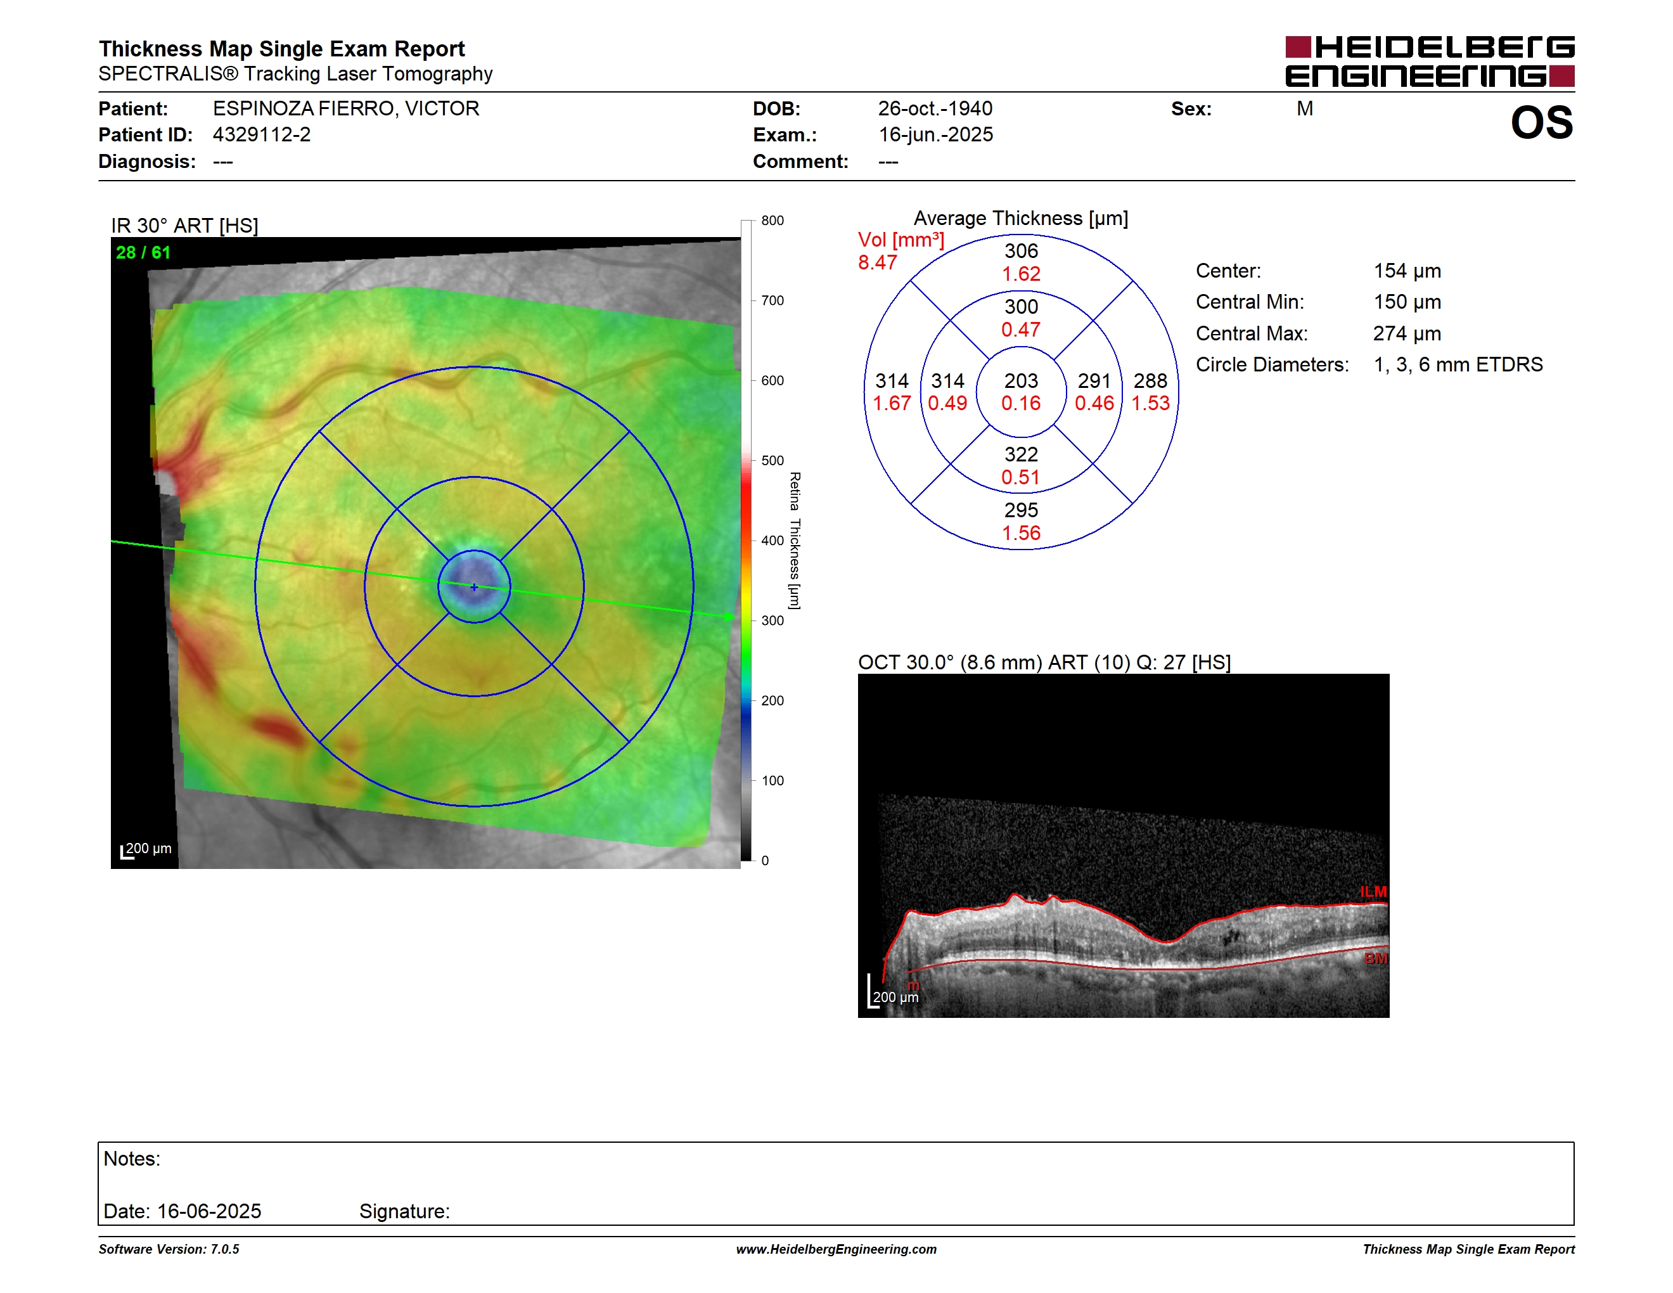The height and width of the screenshot is (1293, 1673).
Task: Click the outer right sector value 288
Action: (1150, 381)
